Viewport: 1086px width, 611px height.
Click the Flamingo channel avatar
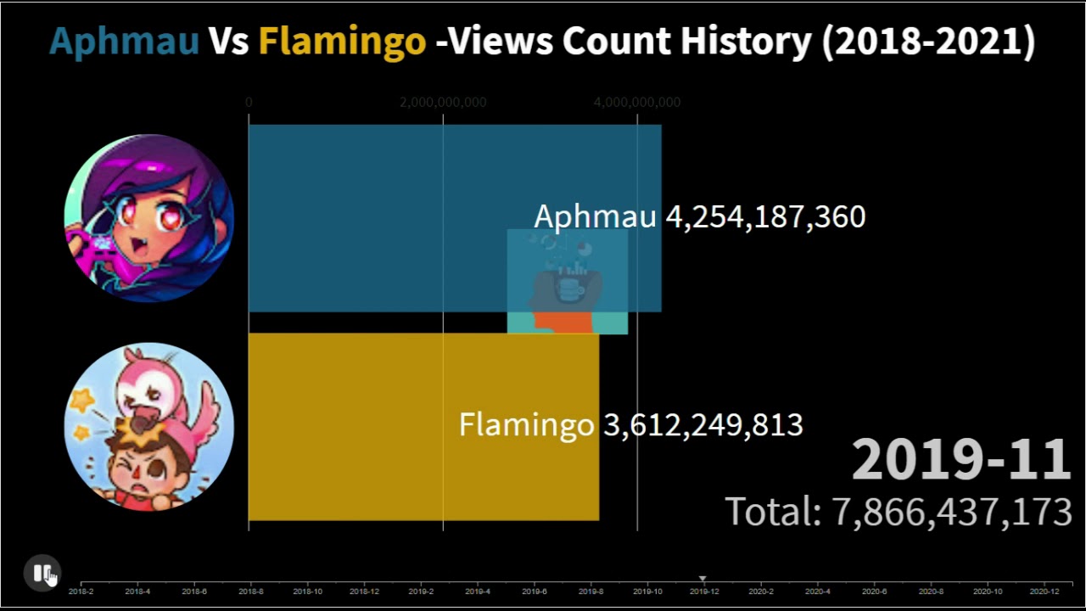point(149,427)
